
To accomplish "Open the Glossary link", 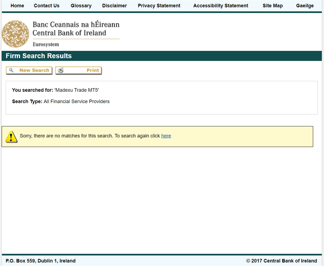I will 81,6.
